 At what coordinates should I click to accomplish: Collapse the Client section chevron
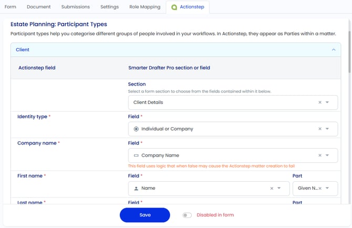pos(334,49)
